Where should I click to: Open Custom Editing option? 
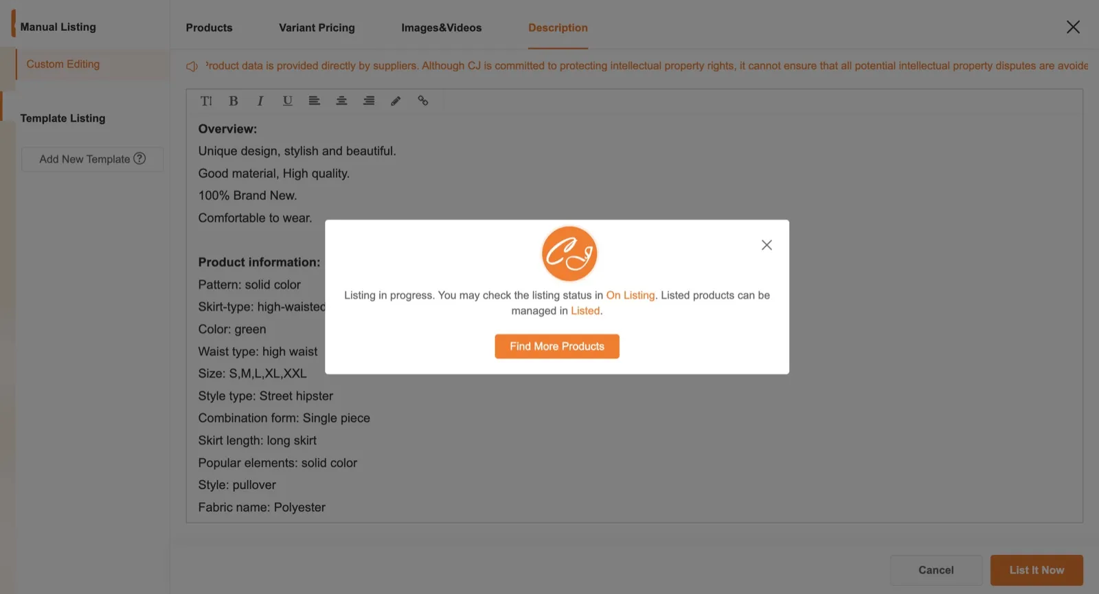point(63,64)
